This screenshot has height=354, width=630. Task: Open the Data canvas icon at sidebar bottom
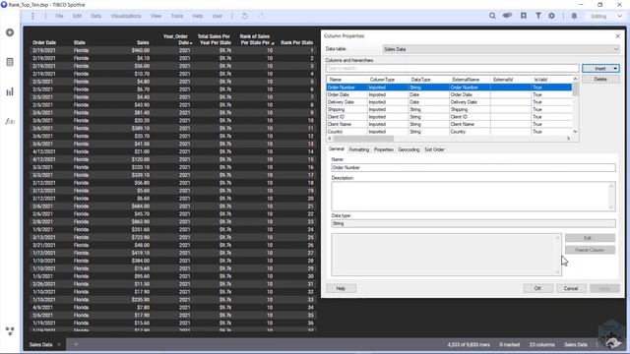point(10,330)
